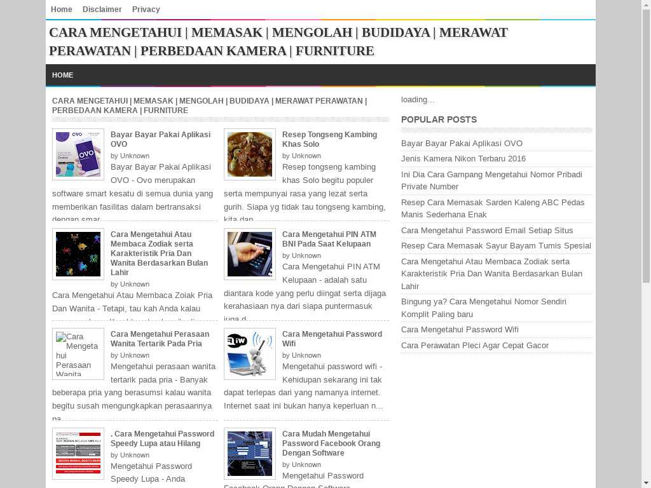Click the scrollbar down arrow
Viewport: 651px width, 488px height.
[646, 482]
